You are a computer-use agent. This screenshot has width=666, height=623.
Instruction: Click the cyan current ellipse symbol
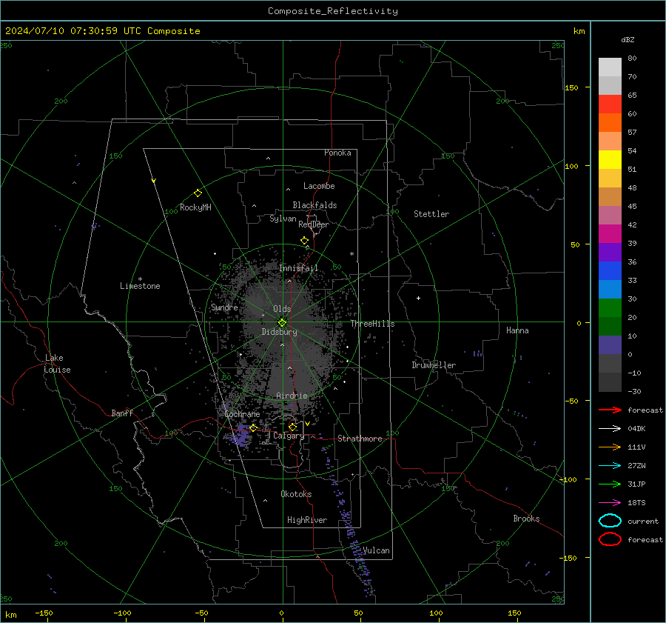click(x=610, y=521)
